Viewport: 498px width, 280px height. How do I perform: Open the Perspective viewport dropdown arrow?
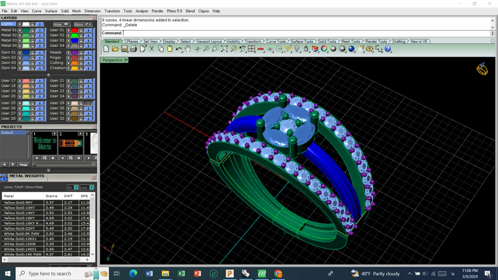tap(126, 60)
